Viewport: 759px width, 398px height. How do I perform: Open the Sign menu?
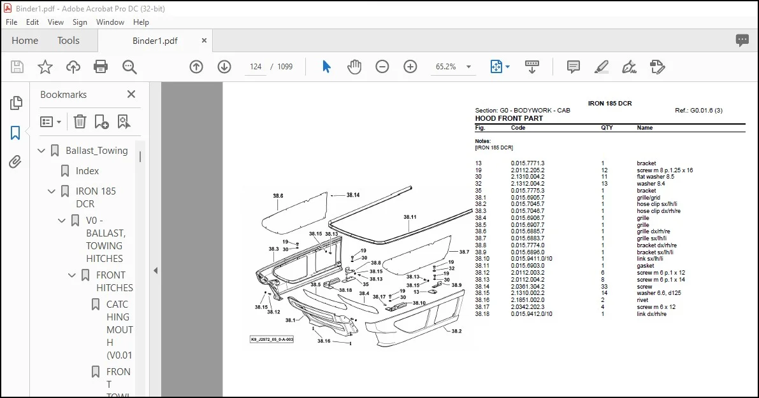[80, 22]
